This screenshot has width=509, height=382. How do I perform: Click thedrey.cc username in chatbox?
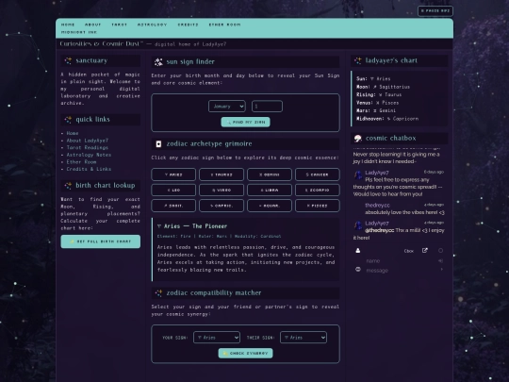pos(377,206)
